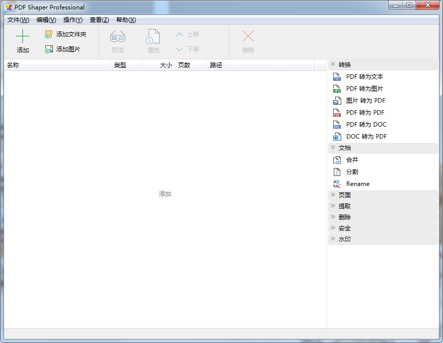Click the 下移 down arrow
This screenshot has height=343, width=443.
[180, 49]
